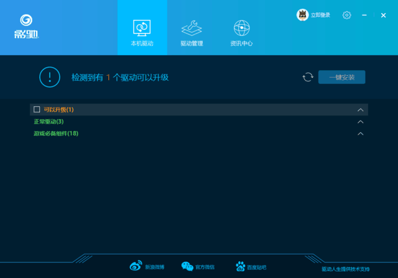This screenshot has height=278, width=398.
Task: Click the WeChat chat bubbles icon
Action: coord(187,266)
